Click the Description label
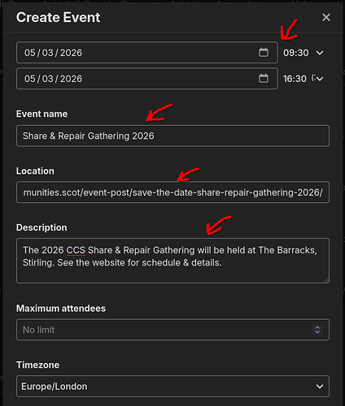Screen dimensions: 345x406 tap(41, 227)
